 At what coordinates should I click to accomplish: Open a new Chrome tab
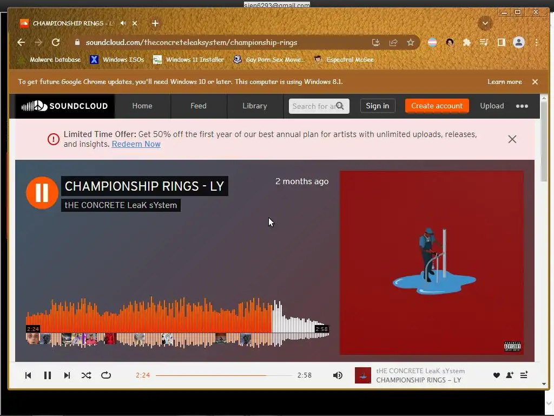155,23
